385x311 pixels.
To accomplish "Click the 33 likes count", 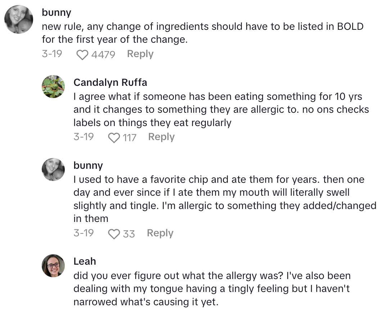I will click(129, 234).
